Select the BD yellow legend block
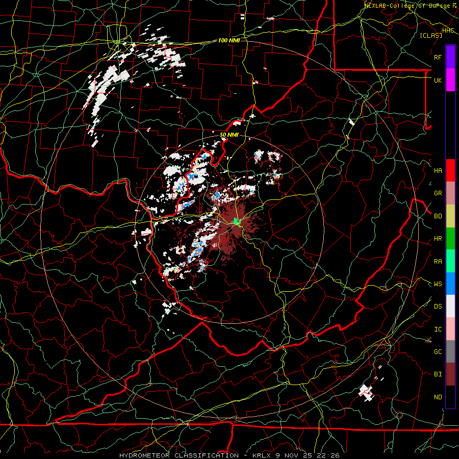The width and height of the screenshot is (459, 459). [x=450, y=216]
